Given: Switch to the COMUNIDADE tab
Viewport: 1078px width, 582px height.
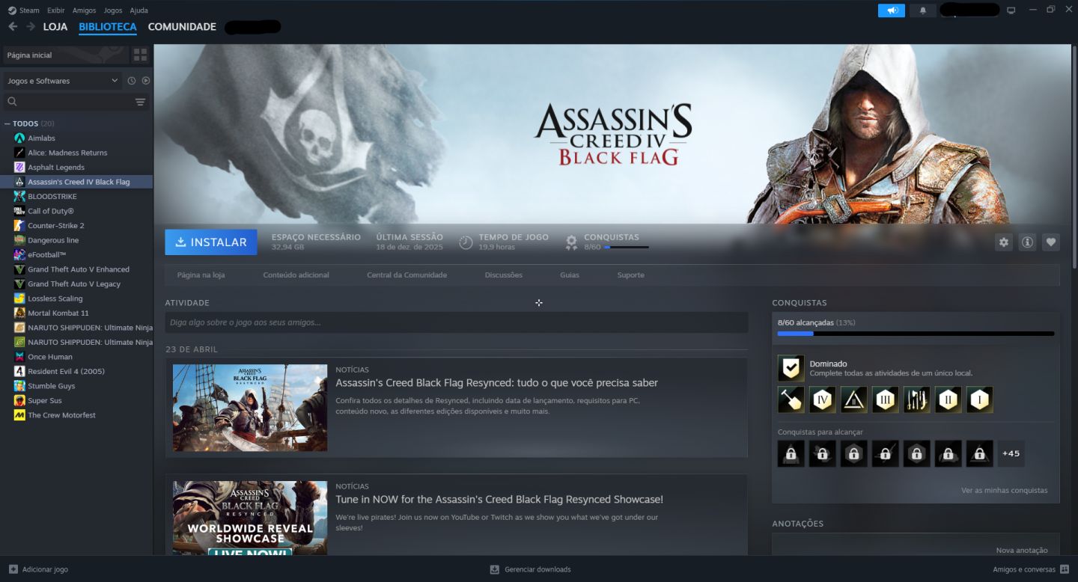Looking at the screenshot, I should pos(182,27).
